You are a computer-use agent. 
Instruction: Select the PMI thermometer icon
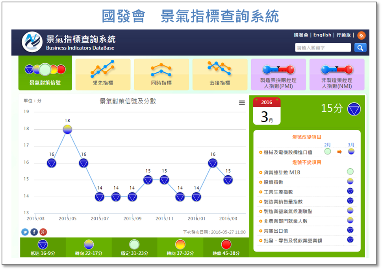pyautogui.click(x=278, y=71)
